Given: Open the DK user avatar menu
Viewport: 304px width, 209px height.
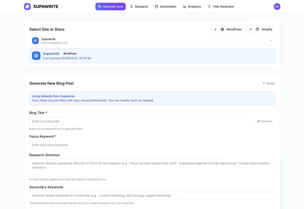Looking at the screenshot, I should pyautogui.click(x=277, y=7).
